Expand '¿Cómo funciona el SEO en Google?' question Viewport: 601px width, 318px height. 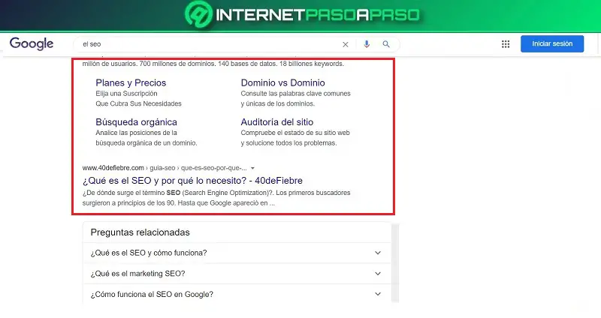coord(237,294)
